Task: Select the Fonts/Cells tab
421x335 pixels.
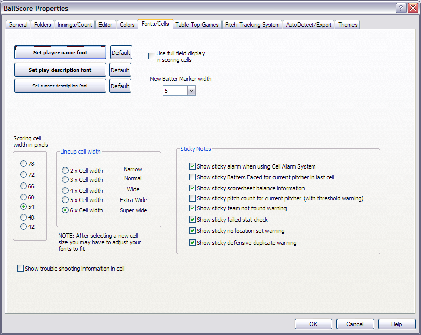Action: 155,24
